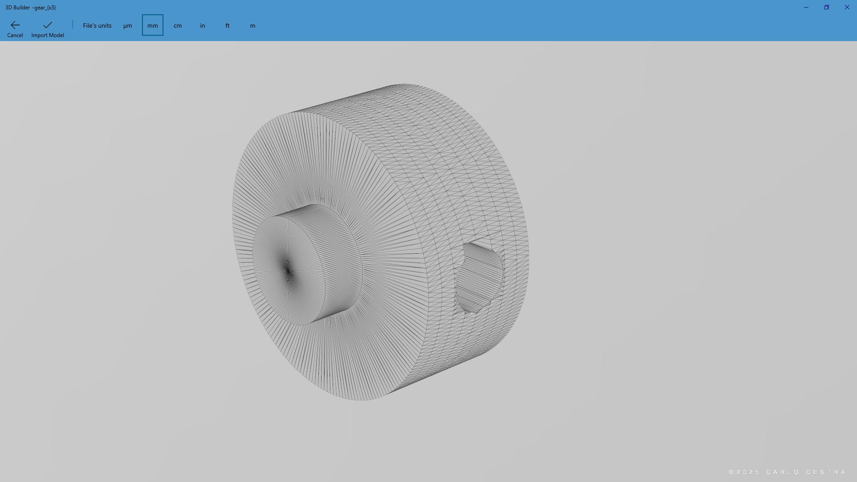
Task: Set file units to cm
Action: click(x=178, y=25)
